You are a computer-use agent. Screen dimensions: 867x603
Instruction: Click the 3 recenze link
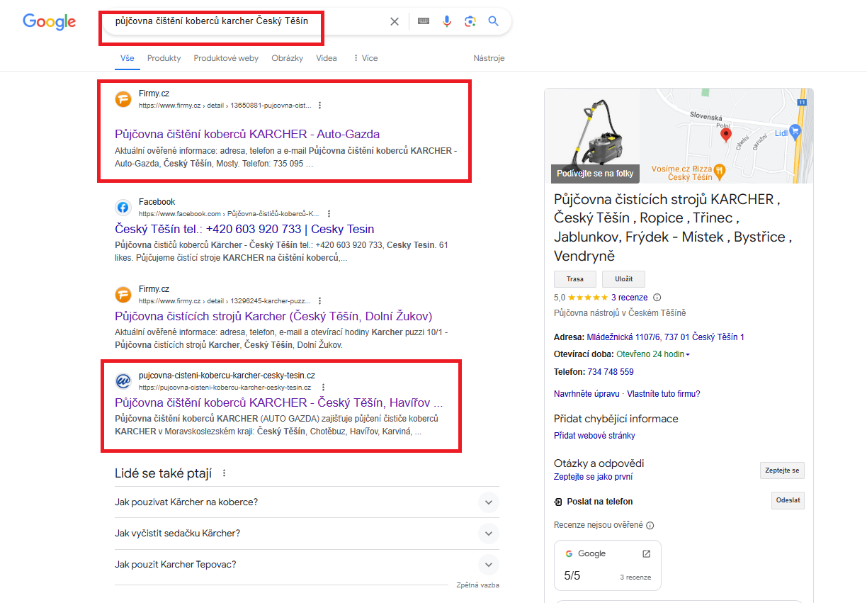pyautogui.click(x=630, y=298)
